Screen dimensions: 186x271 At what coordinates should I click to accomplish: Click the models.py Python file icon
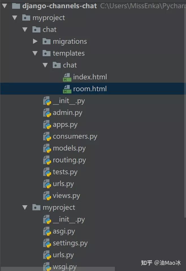[x=47, y=148]
